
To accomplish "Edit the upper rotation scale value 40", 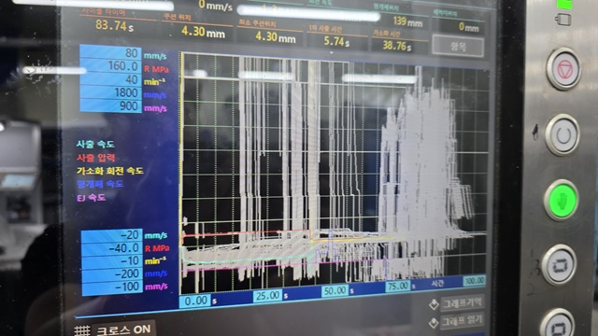I will (x=110, y=79).
